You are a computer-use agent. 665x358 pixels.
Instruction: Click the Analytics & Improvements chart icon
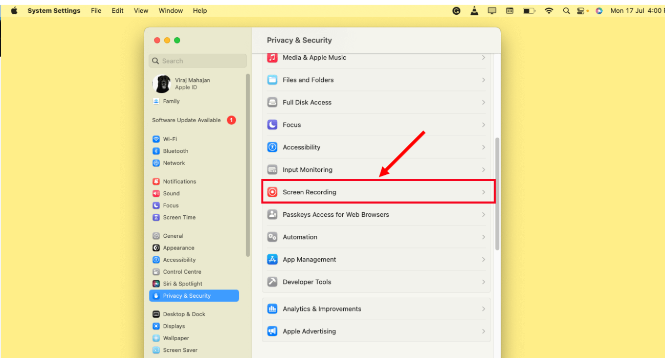(x=273, y=309)
